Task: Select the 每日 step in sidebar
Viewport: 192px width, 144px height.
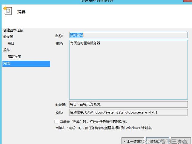Action: (11, 43)
